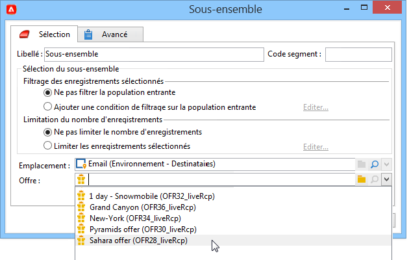Image resolution: width=409 pixels, height=260 pixels.
Task: Click the Editer link for record limitation
Action: click(x=316, y=146)
